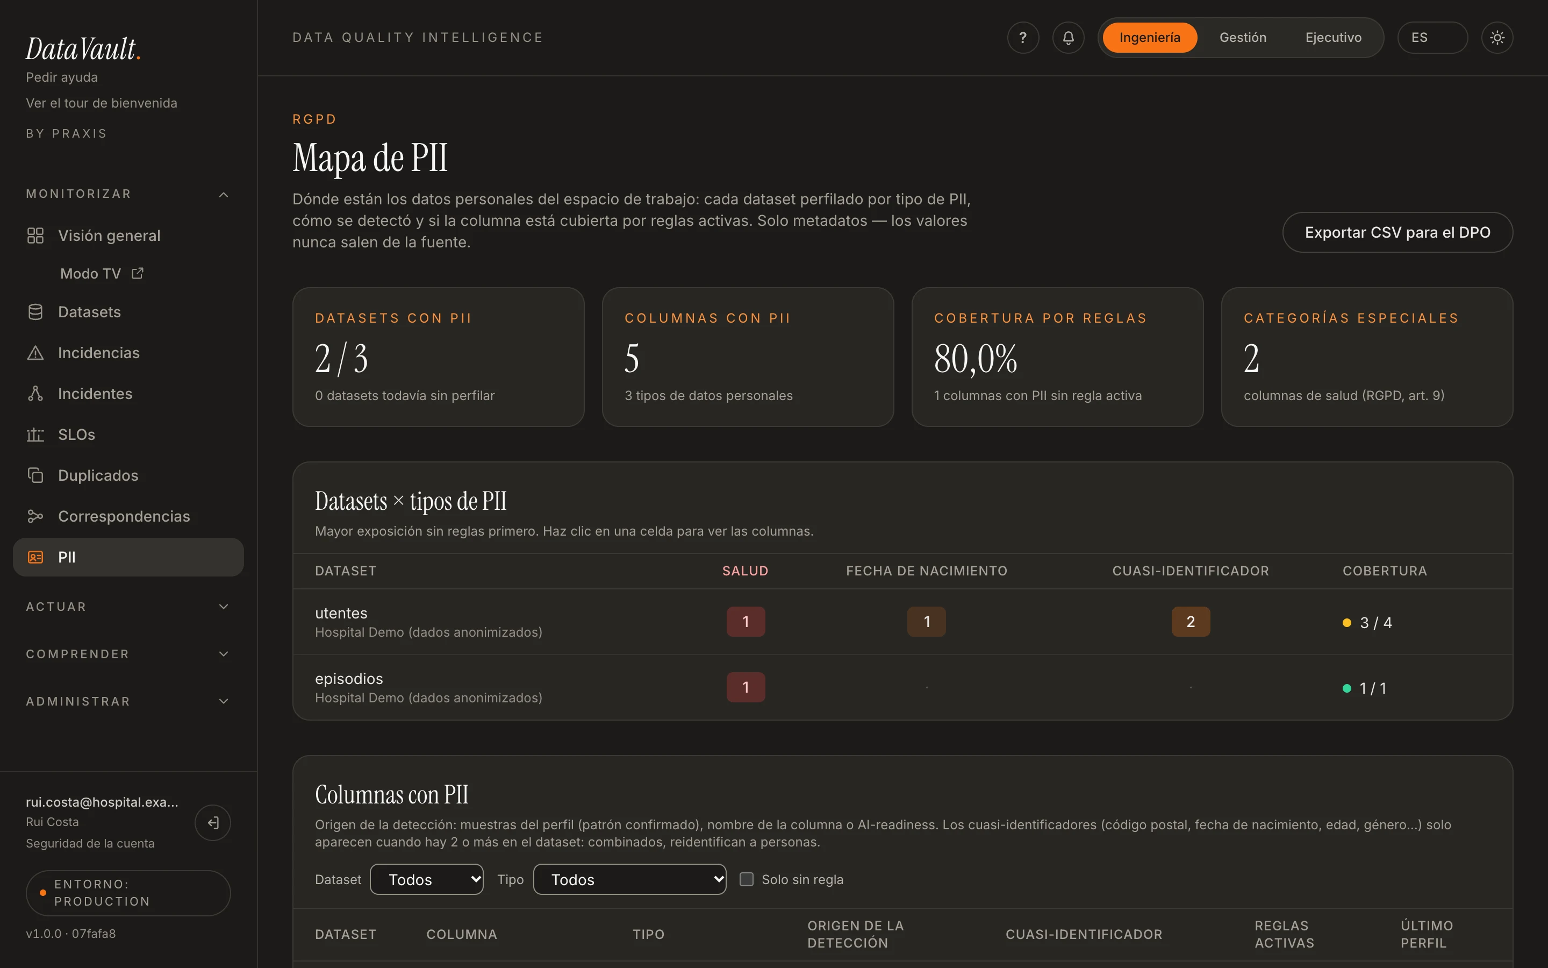Expand the ACTUAR section
1548x968 pixels.
click(x=128, y=606)
